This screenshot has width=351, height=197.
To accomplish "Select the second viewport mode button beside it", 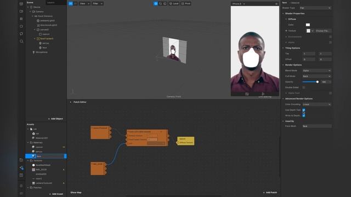I will tap(76, 4).
